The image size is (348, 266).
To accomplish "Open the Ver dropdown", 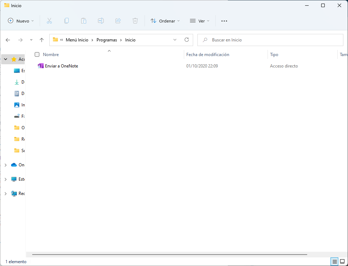I will (x=200, y=21).
